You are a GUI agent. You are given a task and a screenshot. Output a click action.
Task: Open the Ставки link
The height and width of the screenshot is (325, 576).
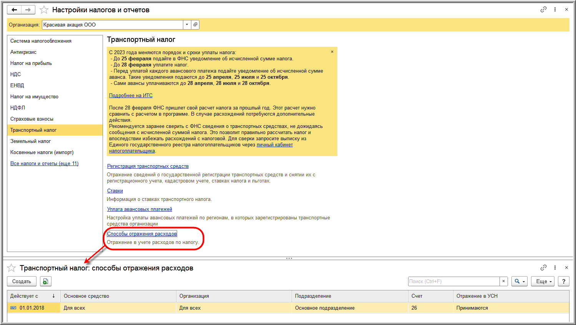click(x=115, y=191)
